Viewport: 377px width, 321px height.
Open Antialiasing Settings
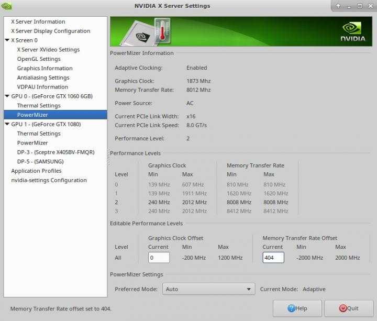tap(43, 78)
